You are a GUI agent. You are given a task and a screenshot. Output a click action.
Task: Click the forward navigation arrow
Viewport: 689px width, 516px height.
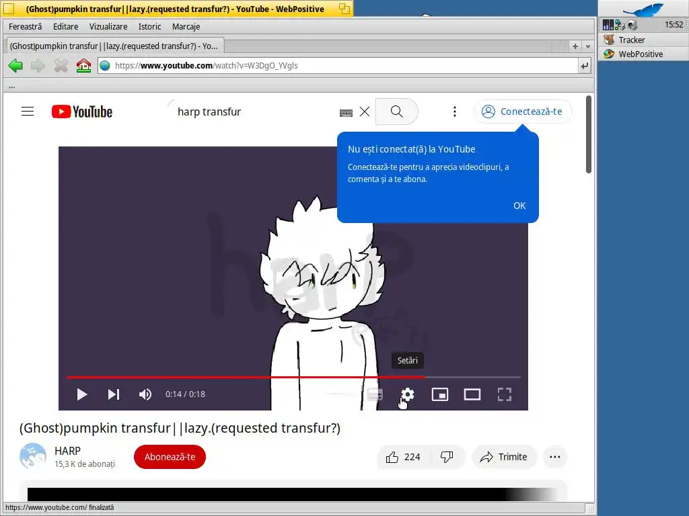pos(38,66)
